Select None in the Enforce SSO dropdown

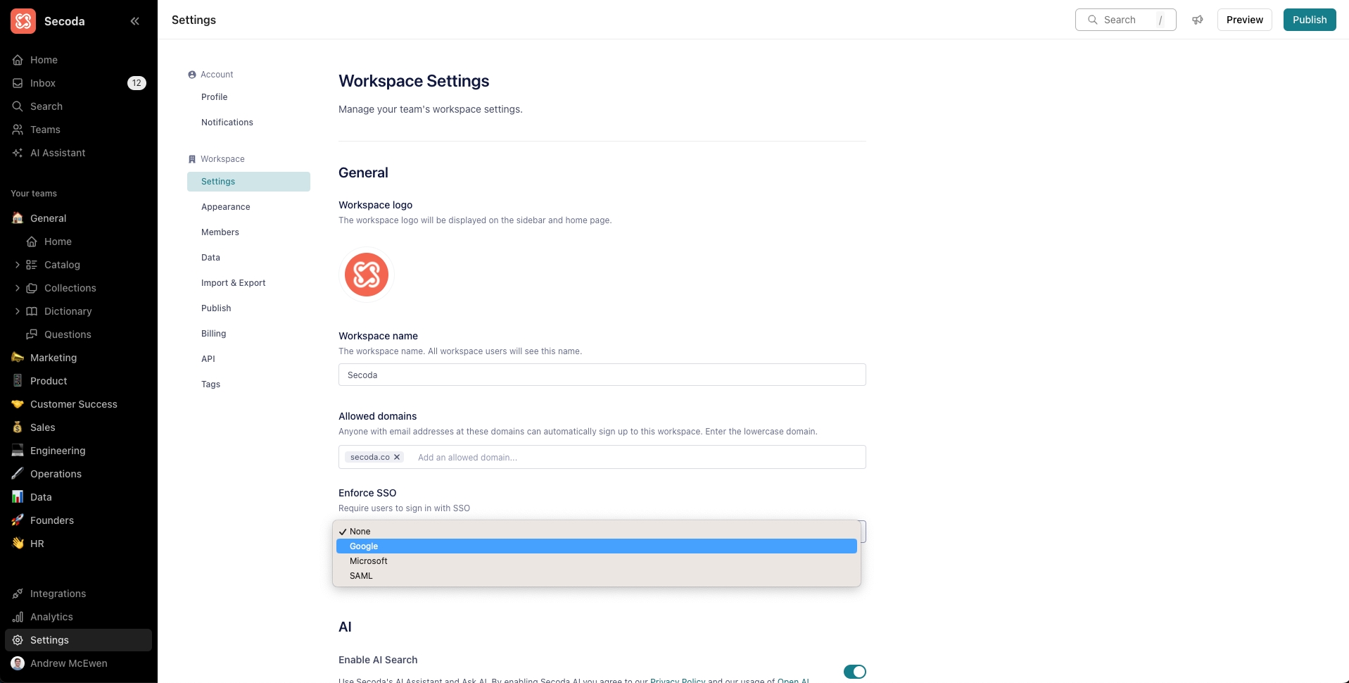click(x=597, y=532)
